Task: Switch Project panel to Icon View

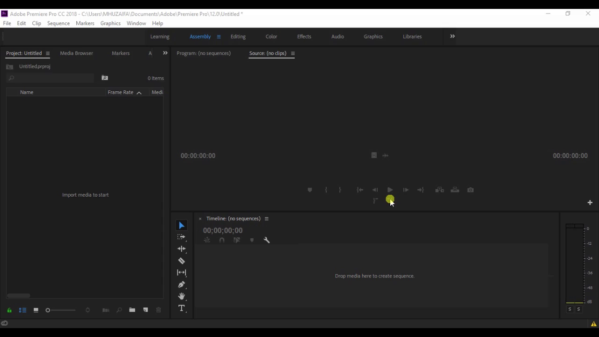Action: click(36, 310)
